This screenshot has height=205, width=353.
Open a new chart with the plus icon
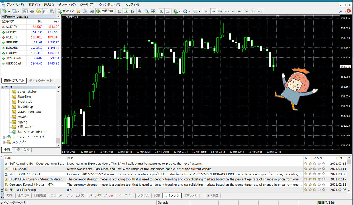point(4,11)
